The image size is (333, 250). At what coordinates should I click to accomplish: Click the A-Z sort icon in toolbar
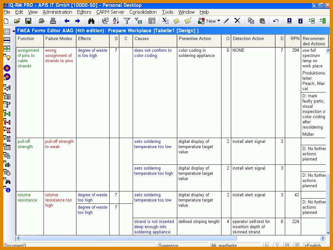click(x=116, y=21)
